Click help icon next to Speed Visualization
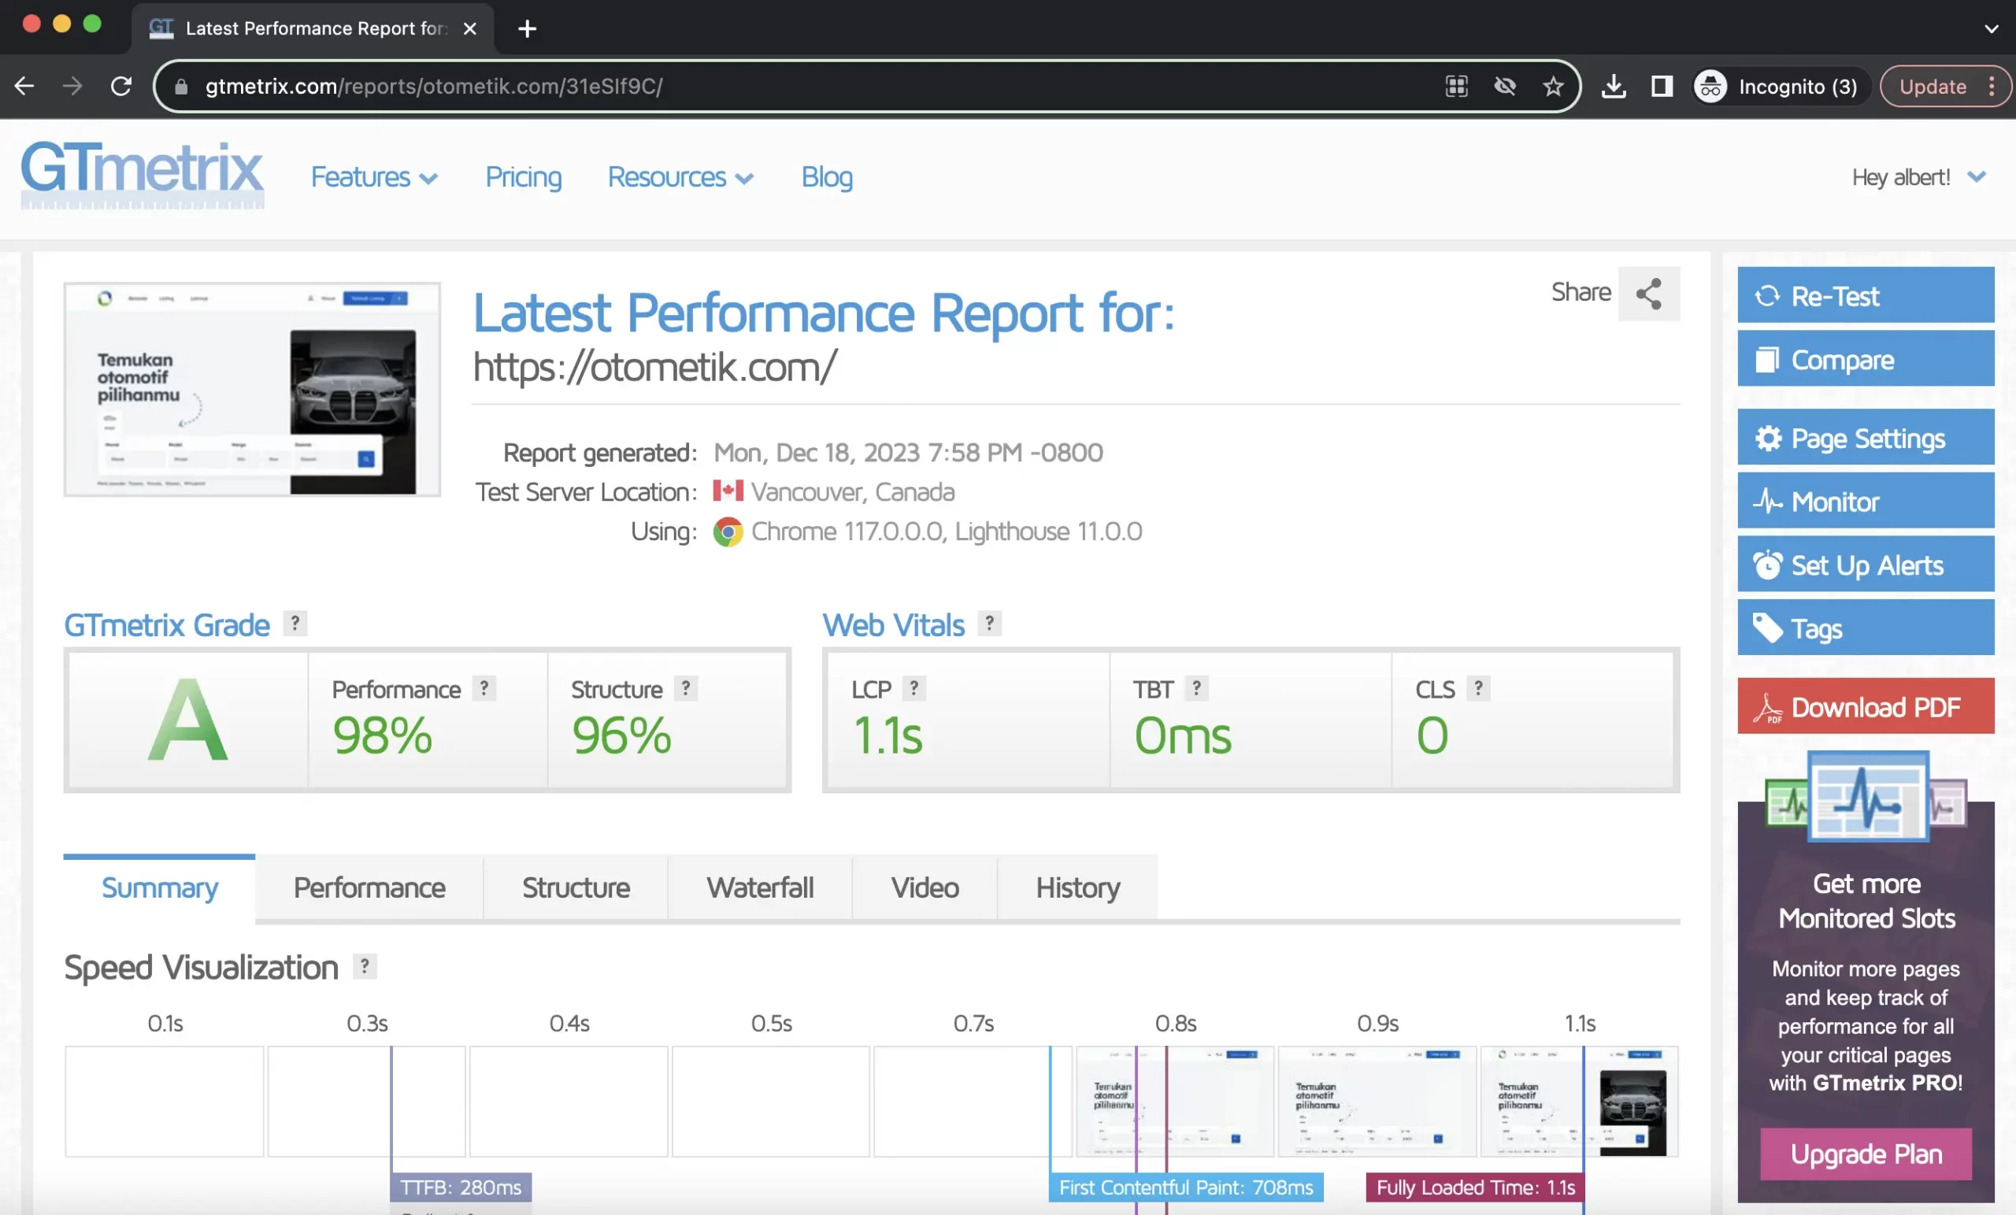The height and width of the screenshot is (1215, 2016). coord(364,966)
